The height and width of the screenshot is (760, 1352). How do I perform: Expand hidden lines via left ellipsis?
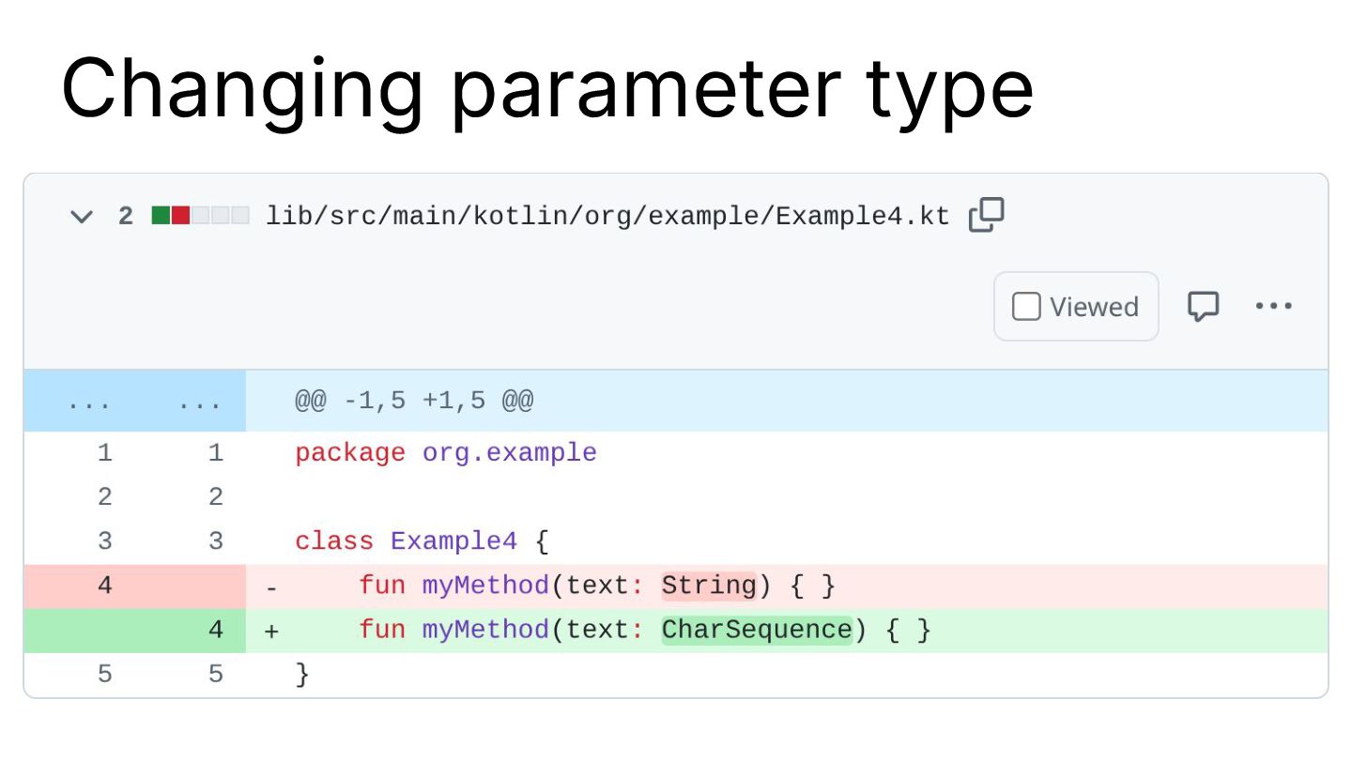click(x=89, y=403)
